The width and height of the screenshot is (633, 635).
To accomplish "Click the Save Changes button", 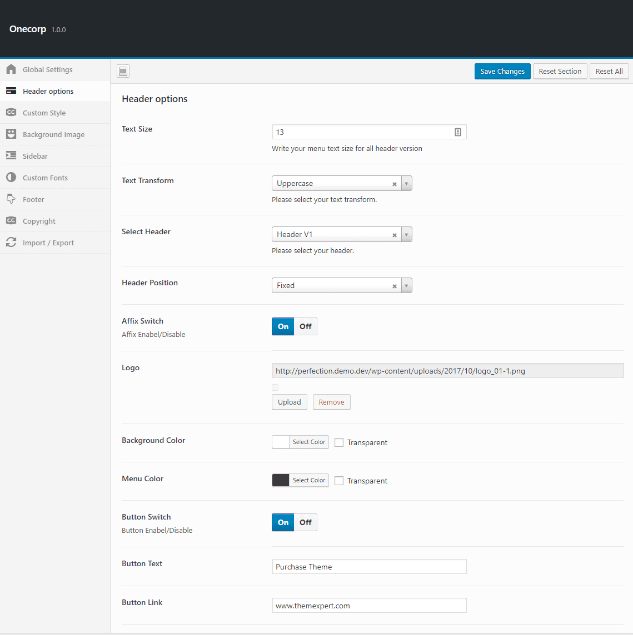I will (x=502, y=71).
